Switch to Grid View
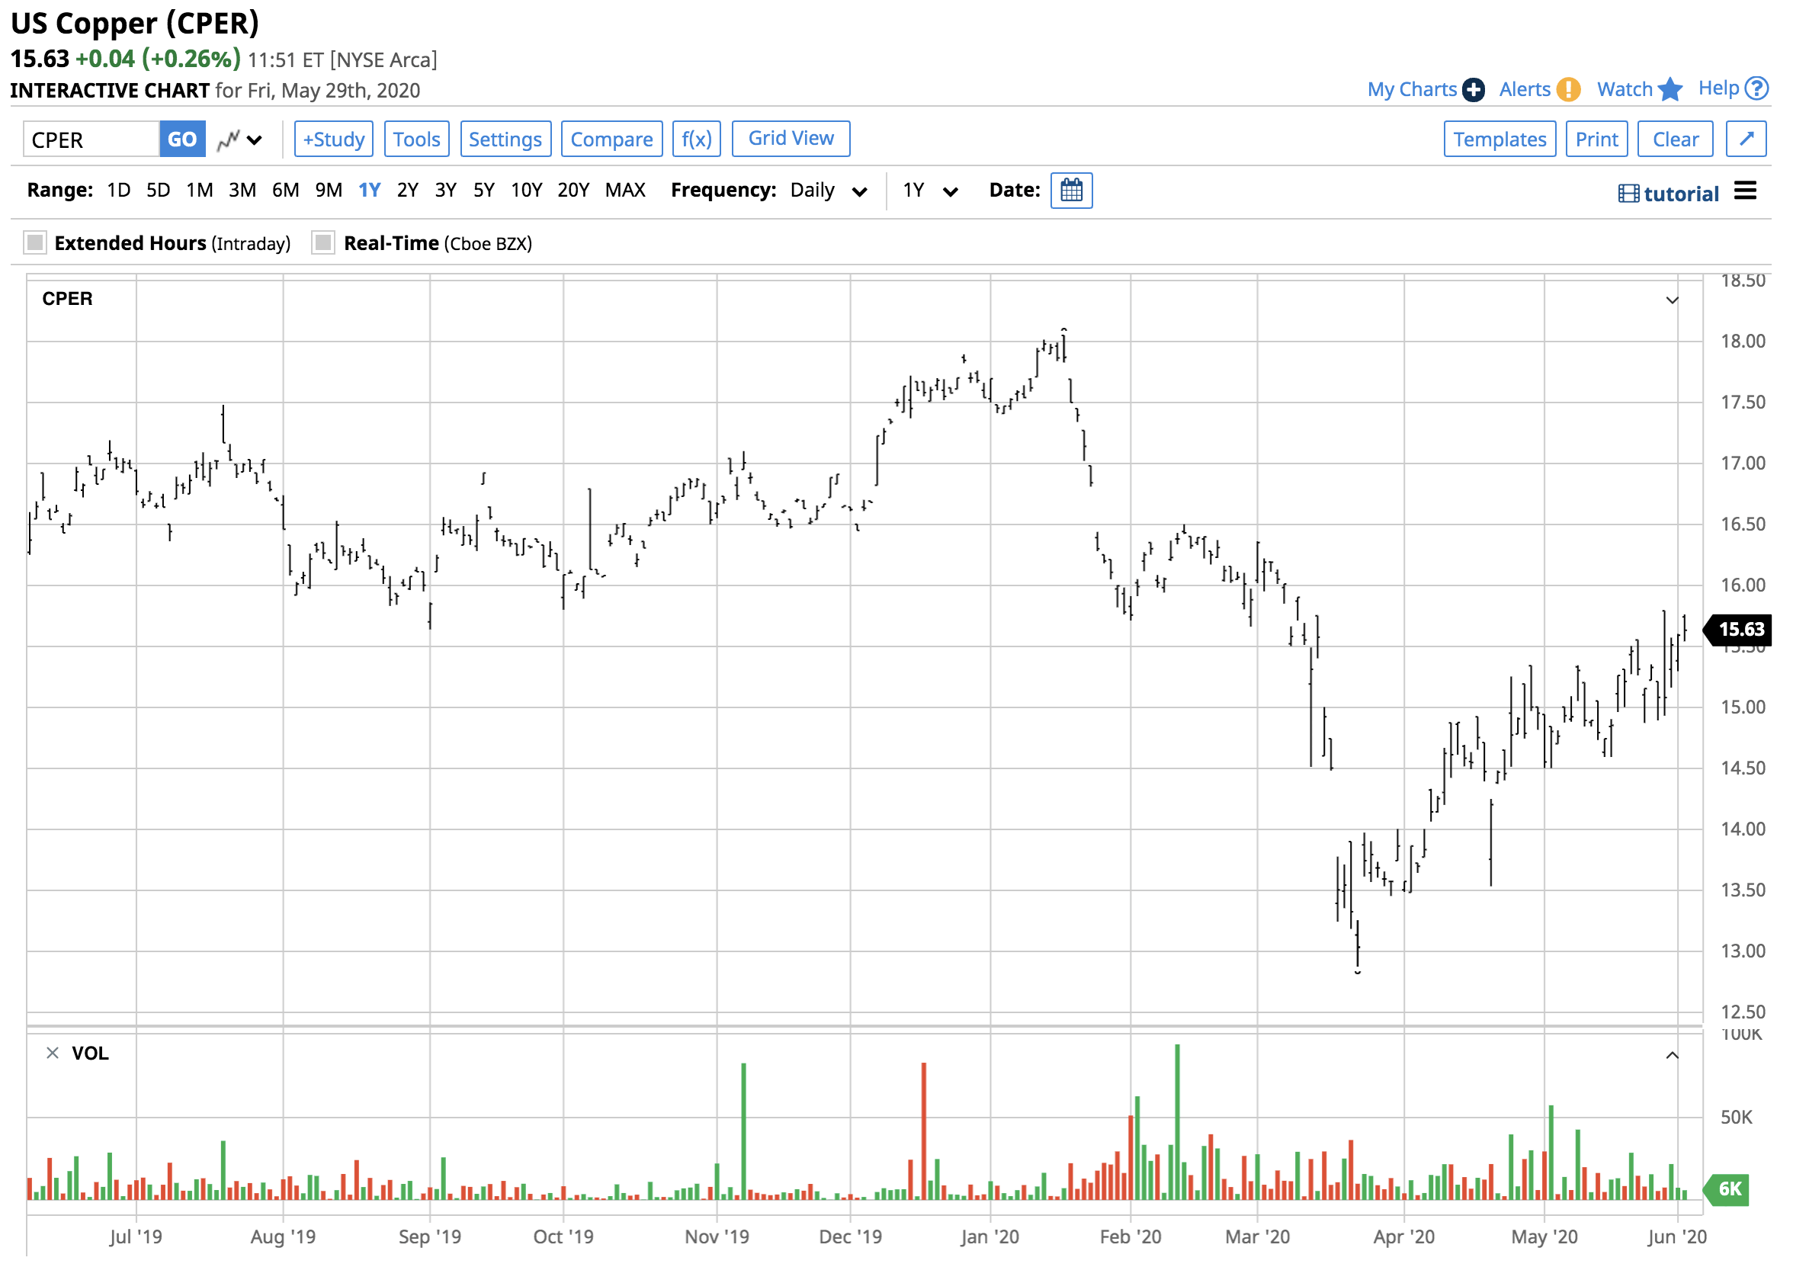Viewport: 1793px width, 1267px height. (793, 139)
